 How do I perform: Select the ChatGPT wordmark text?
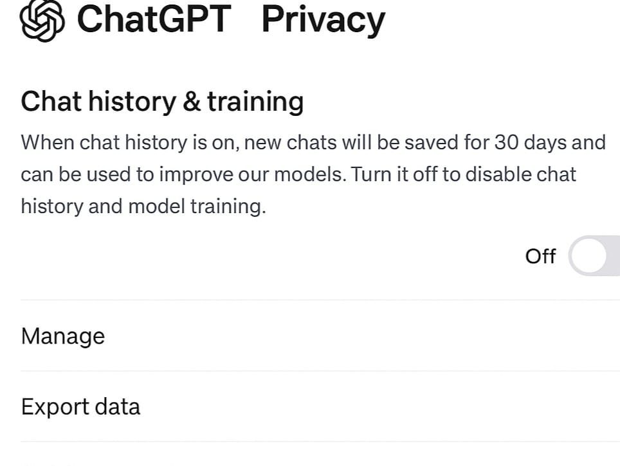154,19
